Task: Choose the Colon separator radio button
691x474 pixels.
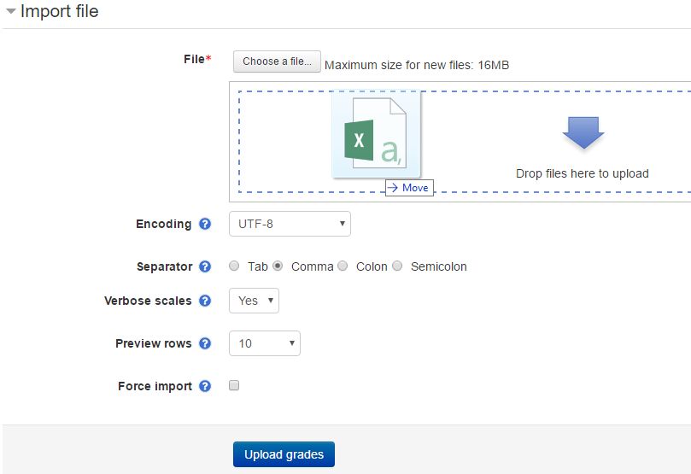Action: pos(343,266)
